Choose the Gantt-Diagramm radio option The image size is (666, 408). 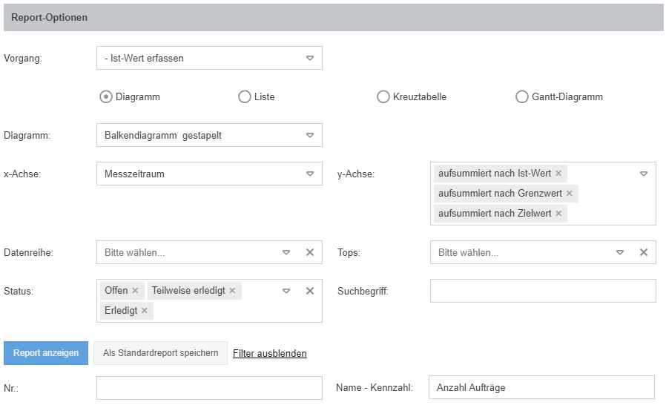click(521, 96)
